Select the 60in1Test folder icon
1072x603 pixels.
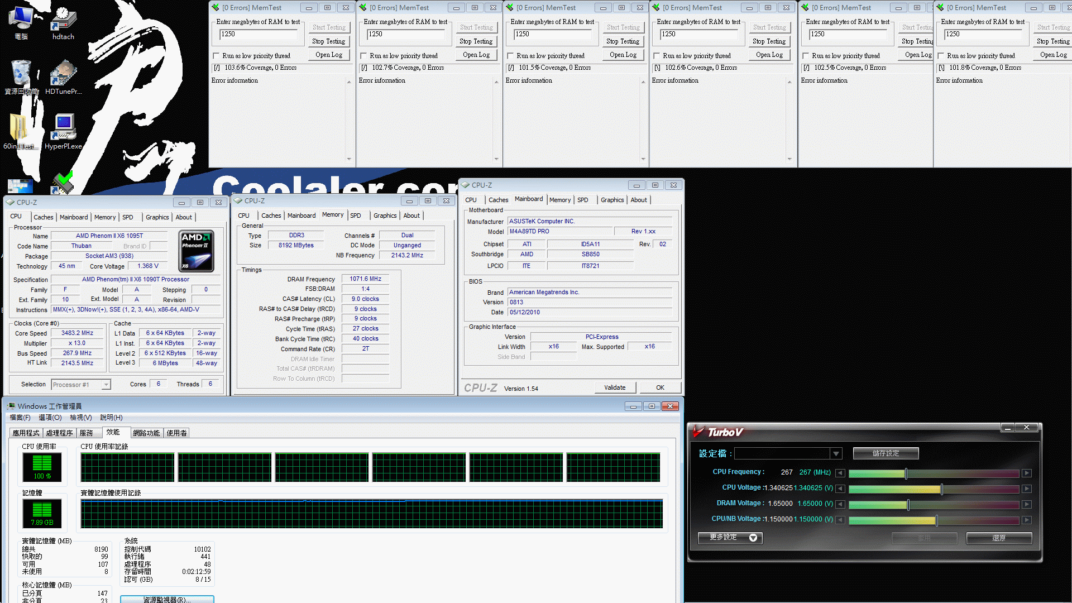point(19,132)
